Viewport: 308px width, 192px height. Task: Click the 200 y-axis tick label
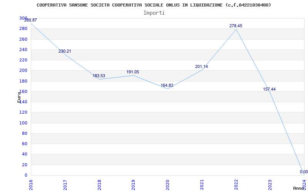[x=23, y=71]
